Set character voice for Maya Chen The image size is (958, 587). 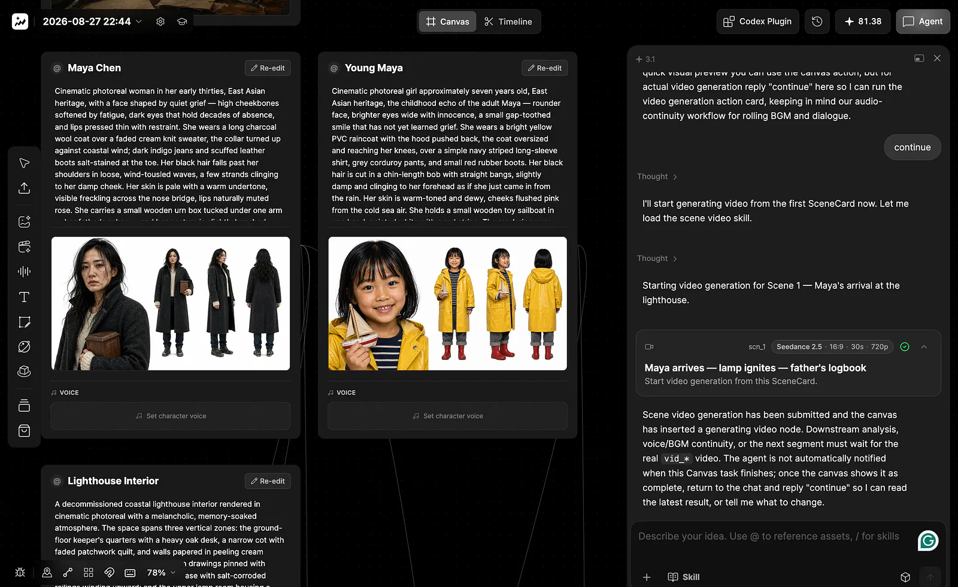(171, 416)
